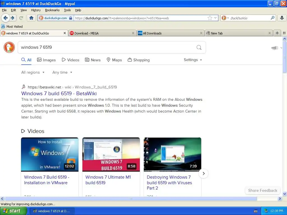Viewport: 287px width, 215px height.
Task: Open a new tab with the plus button
Action: (x=277, y=33)
